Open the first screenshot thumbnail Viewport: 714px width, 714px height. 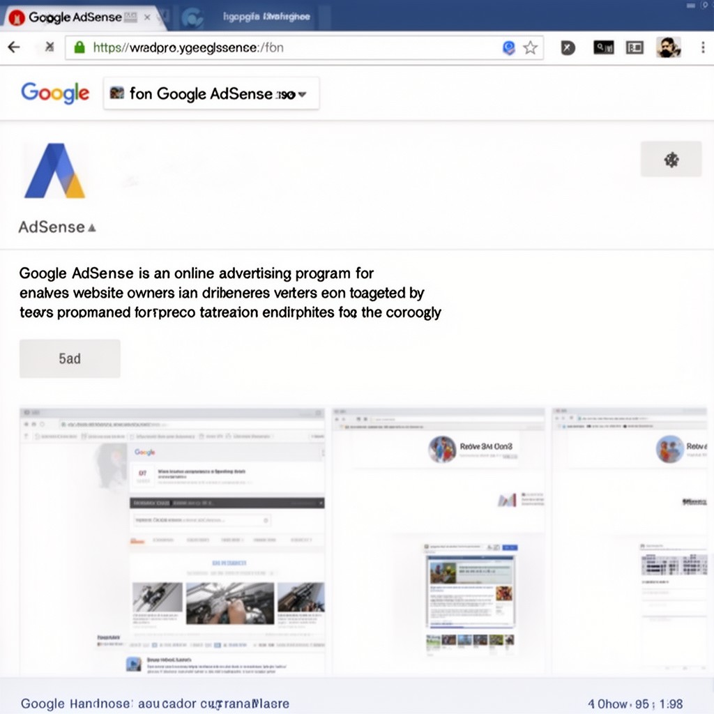[172, 541]
